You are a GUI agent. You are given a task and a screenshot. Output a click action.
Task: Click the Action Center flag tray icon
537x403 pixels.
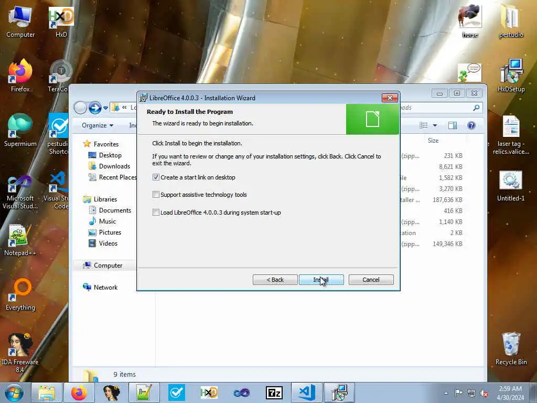click(458, 393)
